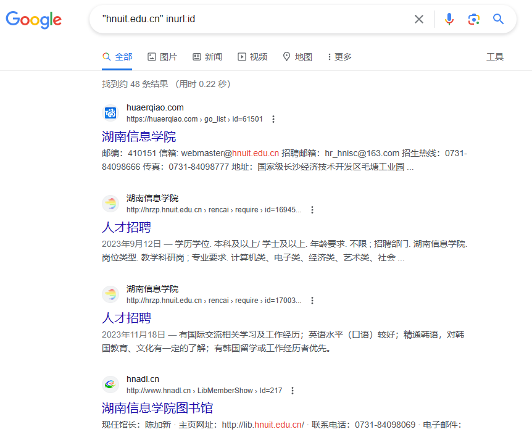This screenshot has width=532, height=432.
Task: Switch to the 地图 tab
Action: (x=297, y=57)
